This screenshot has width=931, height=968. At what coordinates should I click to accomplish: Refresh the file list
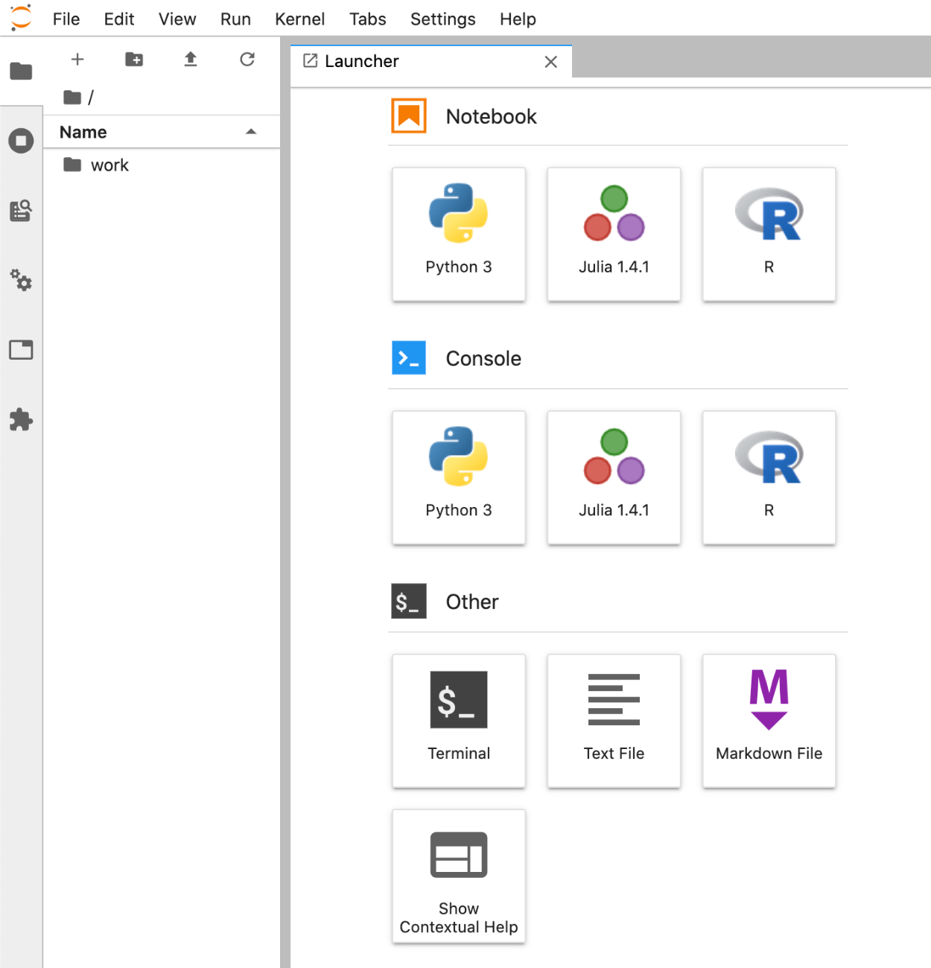[247, 60]
